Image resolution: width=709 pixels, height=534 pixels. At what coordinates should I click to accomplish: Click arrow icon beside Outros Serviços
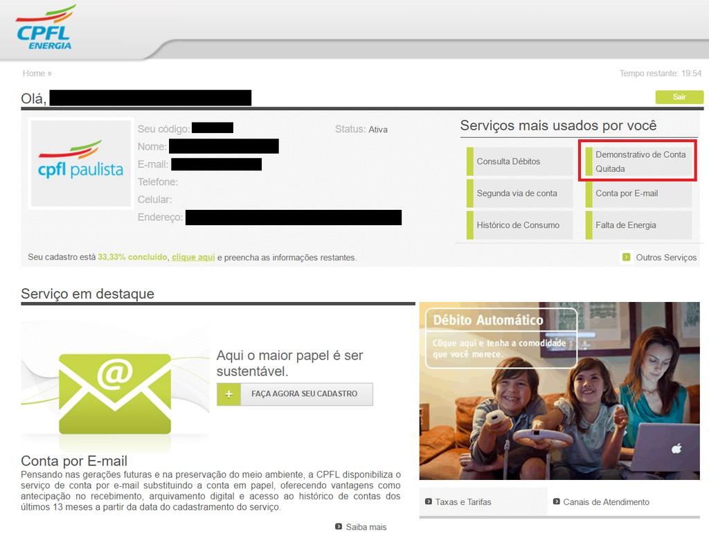point(626,258)
